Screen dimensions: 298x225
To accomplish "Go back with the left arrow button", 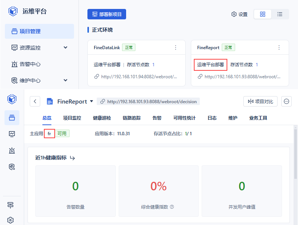I will tap(35, 101).
